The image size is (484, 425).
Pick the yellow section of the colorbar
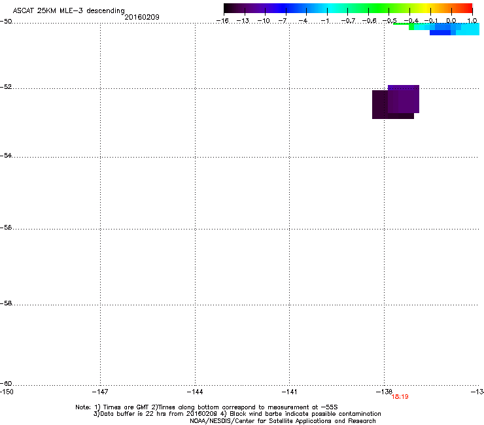point(427,8)
